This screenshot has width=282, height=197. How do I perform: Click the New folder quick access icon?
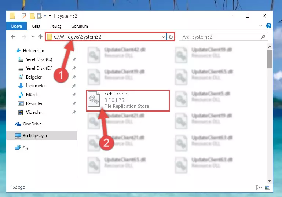coord(32,16)
